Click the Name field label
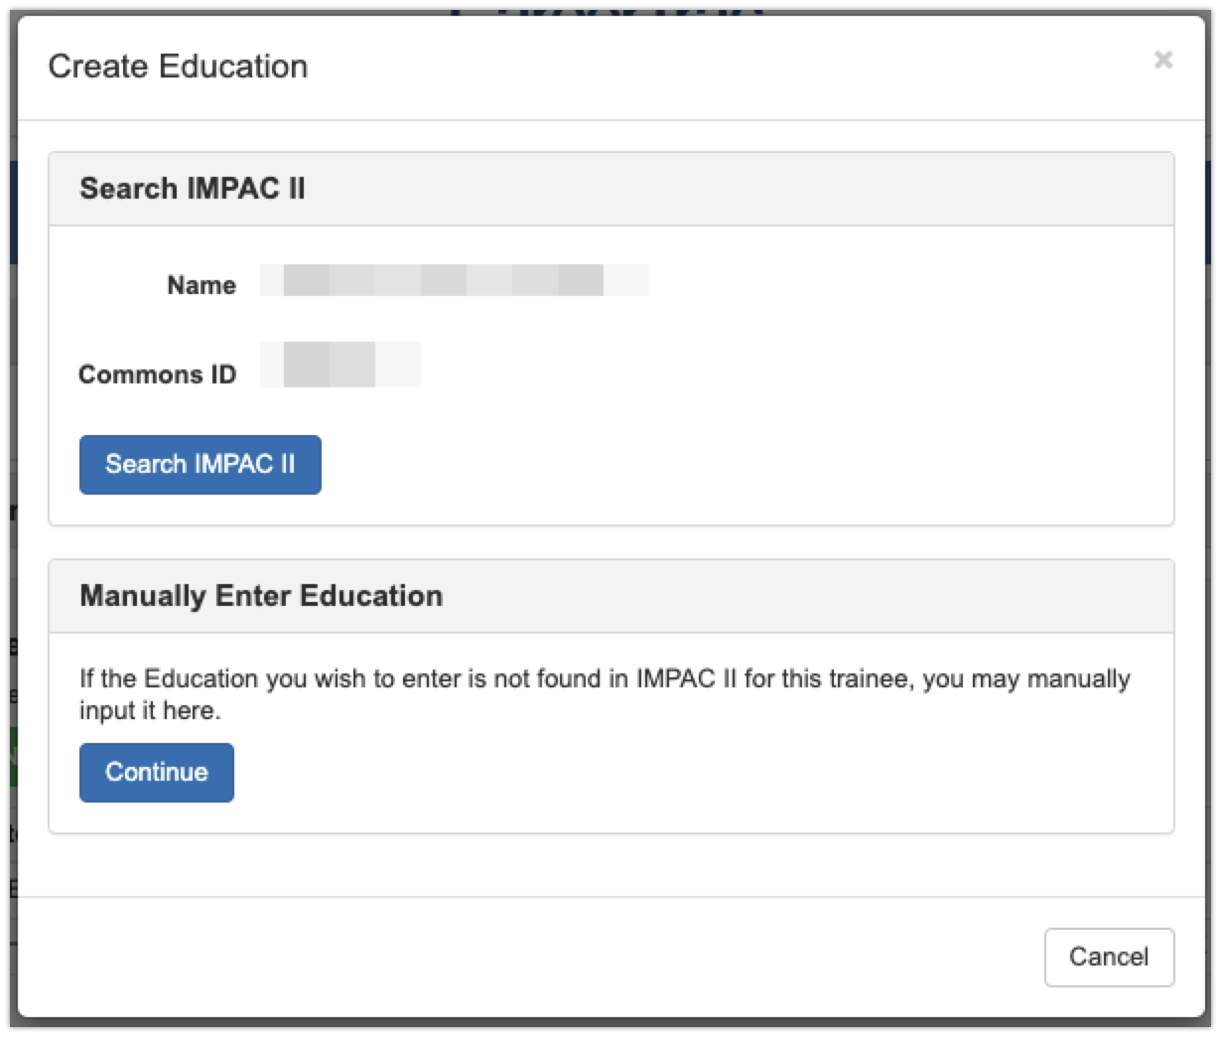1221x1037 pixels. click(x=202, y=285)
